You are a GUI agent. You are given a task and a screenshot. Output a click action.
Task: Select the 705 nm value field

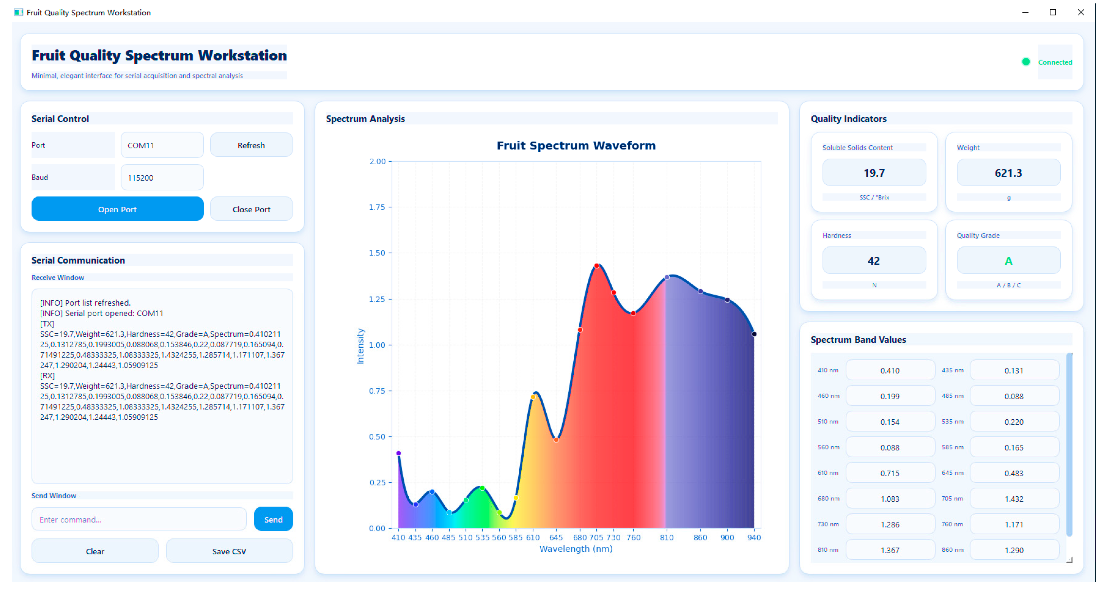click(1014, 499)
